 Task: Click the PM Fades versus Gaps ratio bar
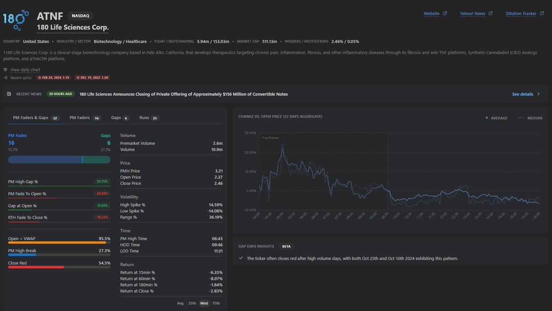point(59,159)
